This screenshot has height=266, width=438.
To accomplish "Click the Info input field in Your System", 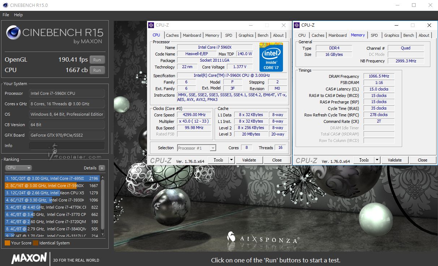I will pos(67,146).
